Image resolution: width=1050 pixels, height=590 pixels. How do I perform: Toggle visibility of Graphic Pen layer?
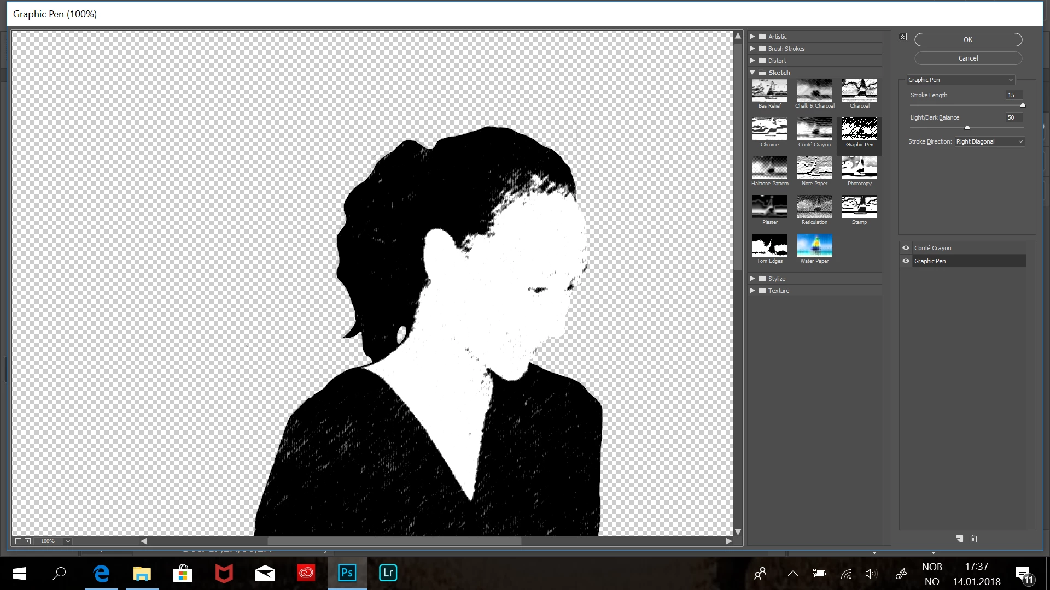pyautogui.click(x=906, y=261)
